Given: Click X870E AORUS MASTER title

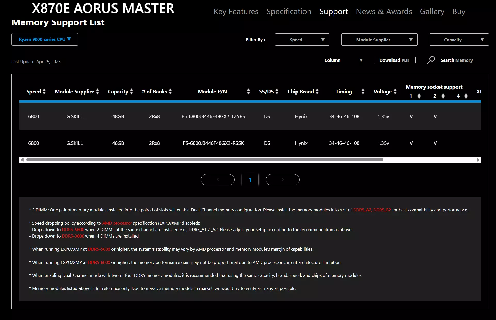Looking at the screenshot, I should tap(103, 8).
